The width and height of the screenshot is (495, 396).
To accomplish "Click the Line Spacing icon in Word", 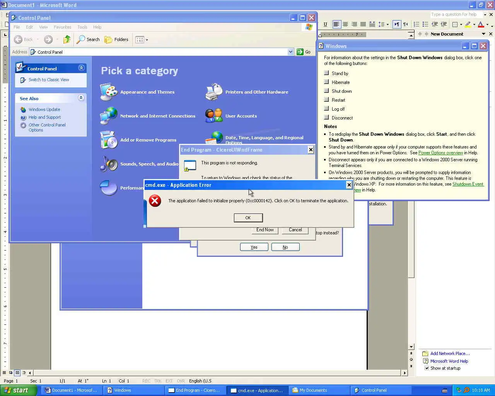I will pyautogui.click(x=381, y=24).
